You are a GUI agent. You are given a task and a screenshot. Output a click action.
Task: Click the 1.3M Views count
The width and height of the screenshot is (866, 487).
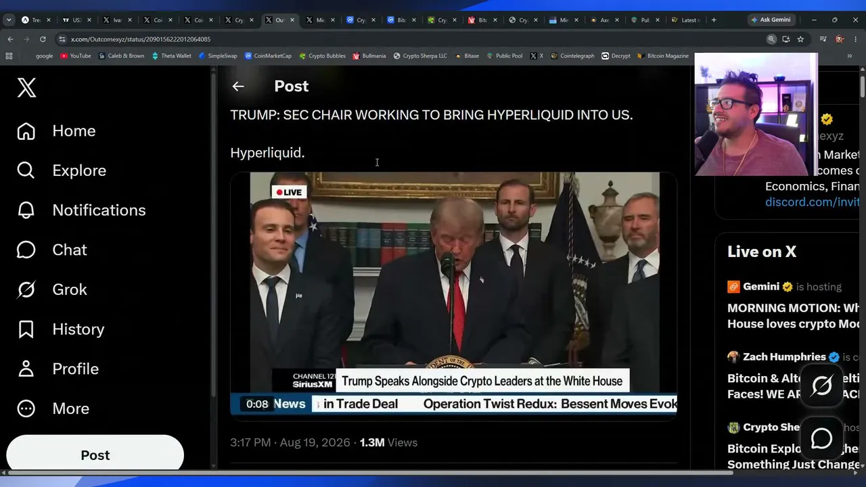point(388,442)
